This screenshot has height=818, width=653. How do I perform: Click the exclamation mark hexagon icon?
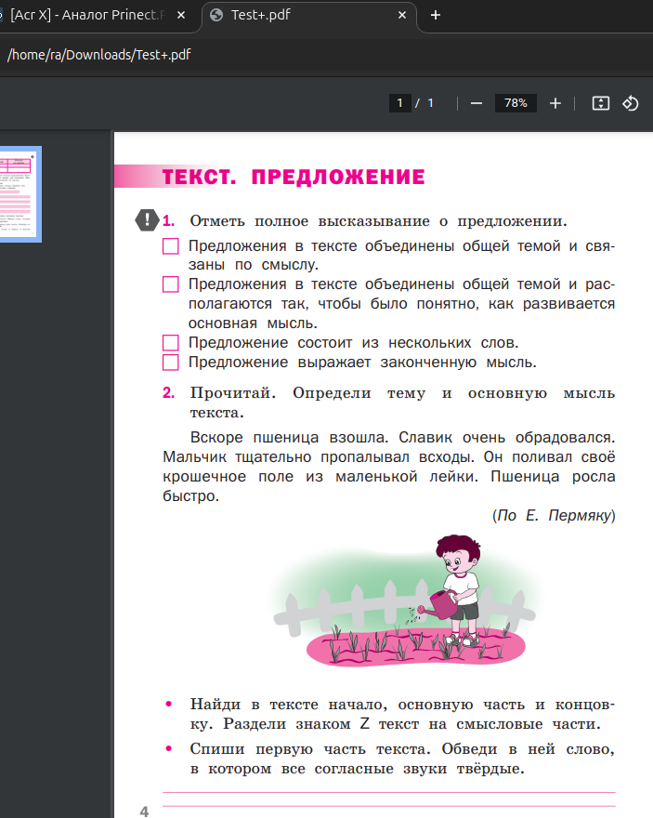coord(147,220)
